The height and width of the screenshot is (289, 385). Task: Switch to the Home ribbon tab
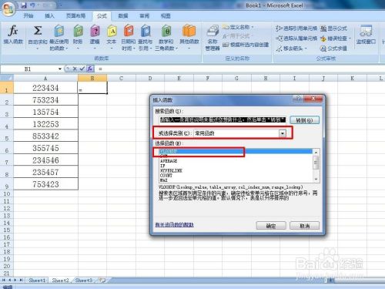[x=28, y=16]
